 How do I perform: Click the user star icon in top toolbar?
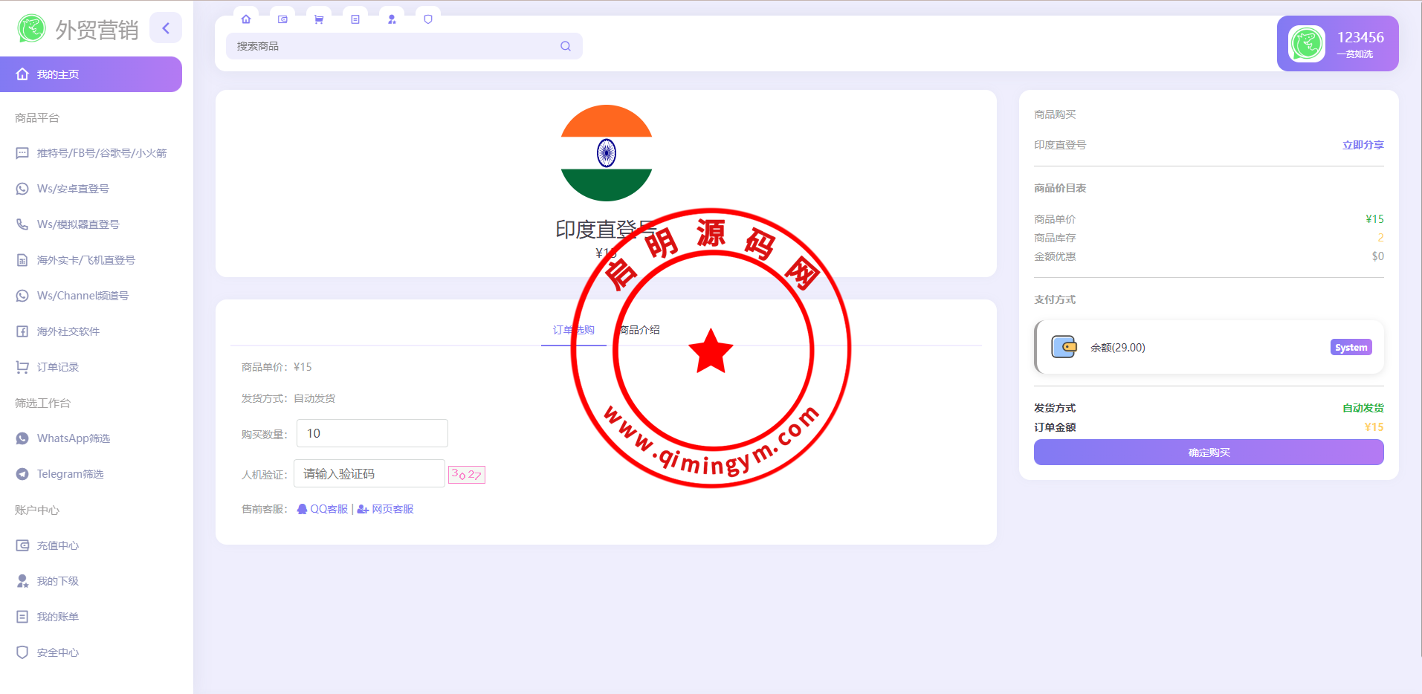[x=392, y=19]
